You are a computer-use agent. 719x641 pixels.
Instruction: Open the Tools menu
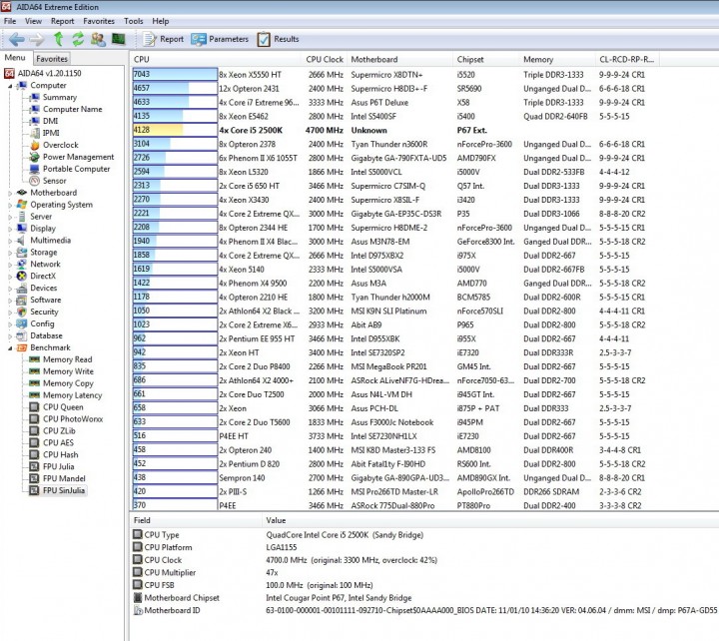[134, 21]
